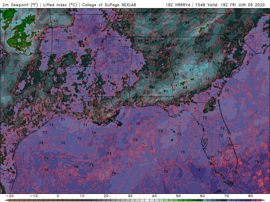Click the 80 label on the color scale
The width and height of the screenshot is (270, 202).
[x=251, y=196]
